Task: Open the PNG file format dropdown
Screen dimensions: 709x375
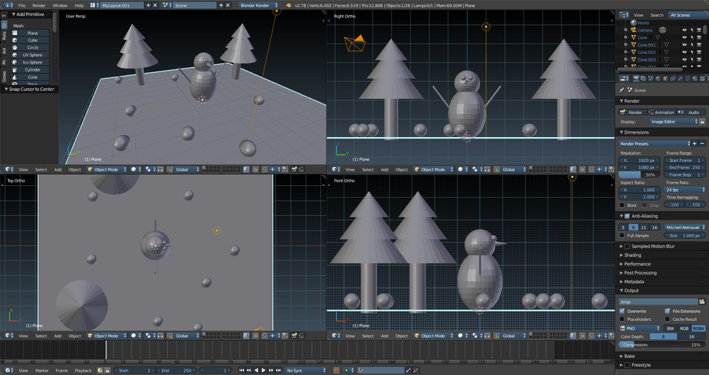Action: 639,328
